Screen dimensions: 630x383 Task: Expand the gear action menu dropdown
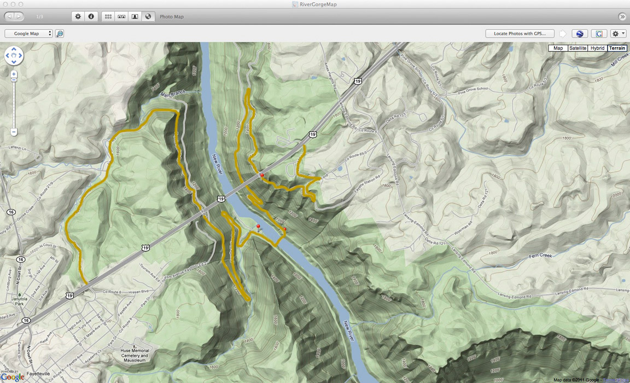(618, 34)
